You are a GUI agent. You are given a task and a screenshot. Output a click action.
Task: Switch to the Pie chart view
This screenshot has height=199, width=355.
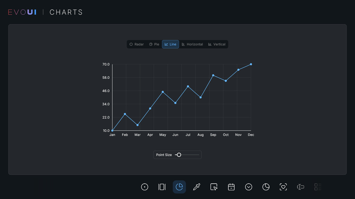click(154, 44)
